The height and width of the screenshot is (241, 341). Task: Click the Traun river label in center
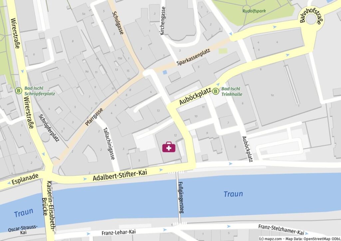233,194
